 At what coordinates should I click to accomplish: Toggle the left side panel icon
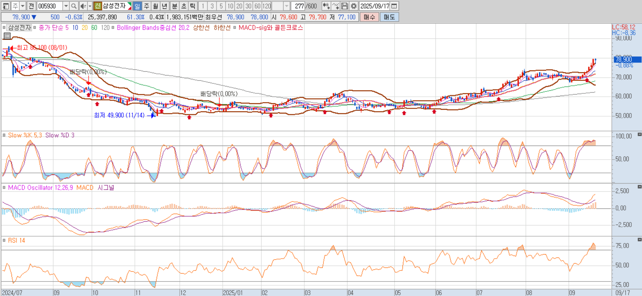click(6, 6)
